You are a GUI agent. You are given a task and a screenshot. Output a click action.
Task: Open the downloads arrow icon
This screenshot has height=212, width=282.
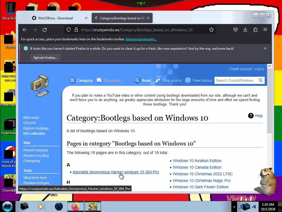[x=245, y=30]
